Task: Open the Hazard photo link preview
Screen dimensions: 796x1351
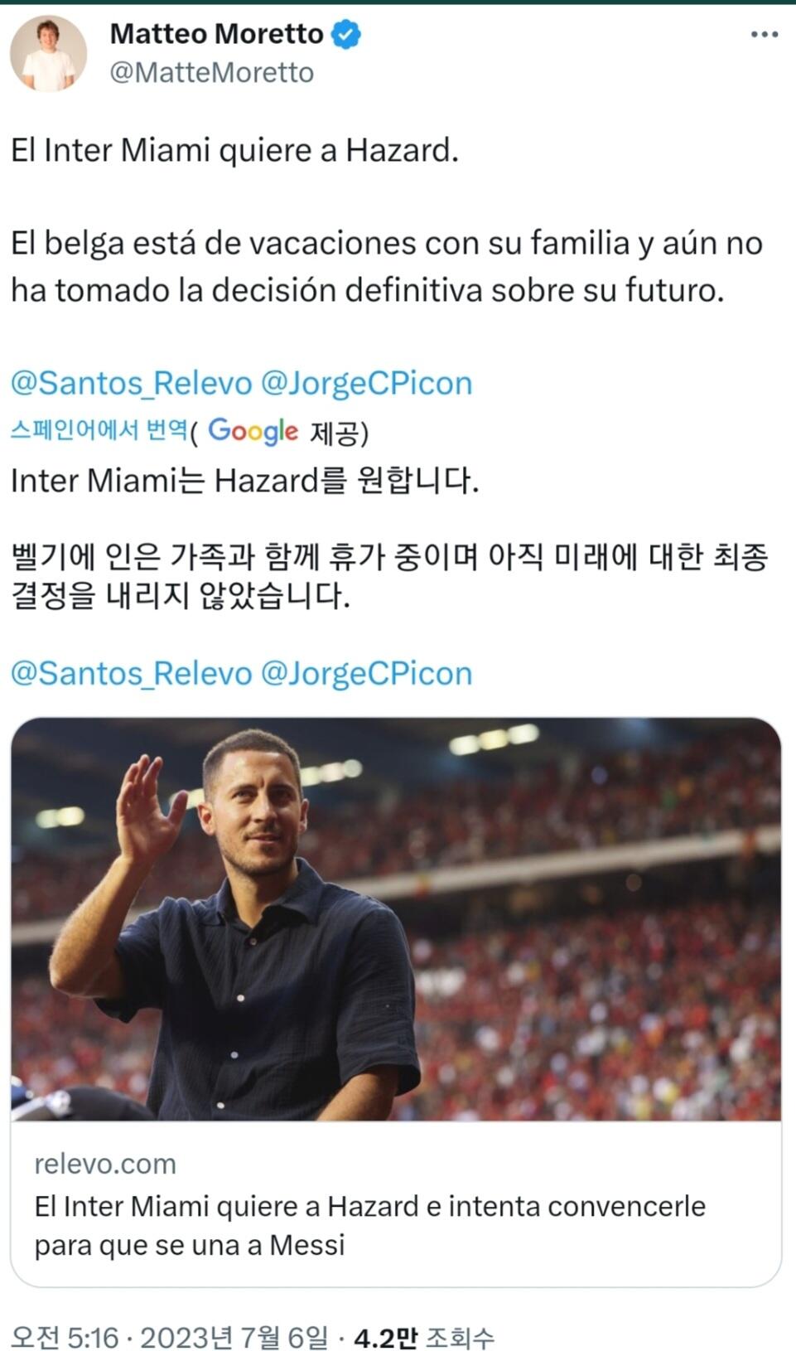Action: (x=396, y=918)
